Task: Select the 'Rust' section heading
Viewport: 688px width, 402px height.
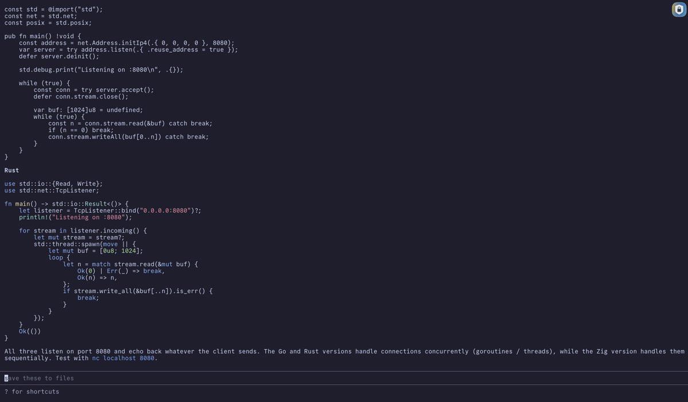Action: tap(11, 170)
